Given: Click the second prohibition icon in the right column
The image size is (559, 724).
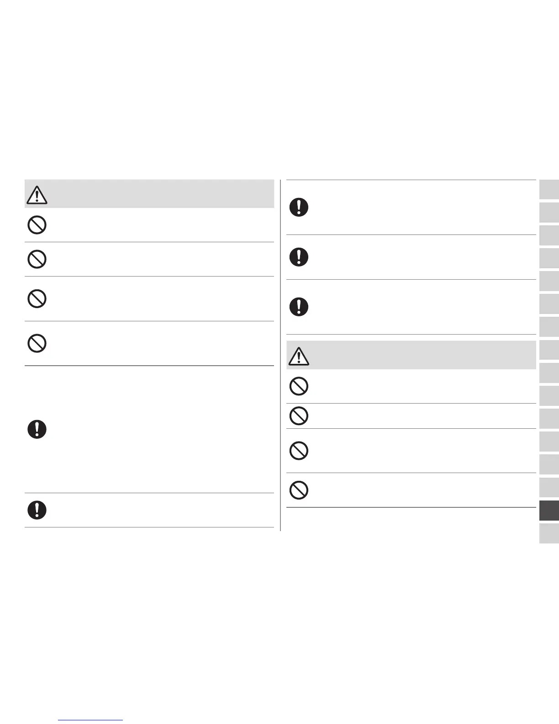Looking at the screenshot, I should point(299,416).
